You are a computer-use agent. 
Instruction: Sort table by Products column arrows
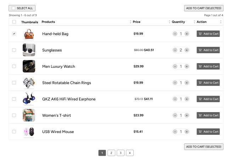pos(130,22)
